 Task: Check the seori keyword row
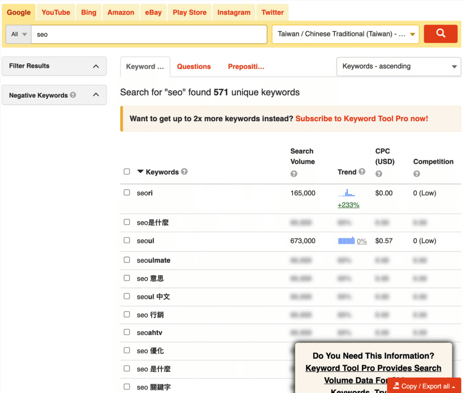(127, 192)
